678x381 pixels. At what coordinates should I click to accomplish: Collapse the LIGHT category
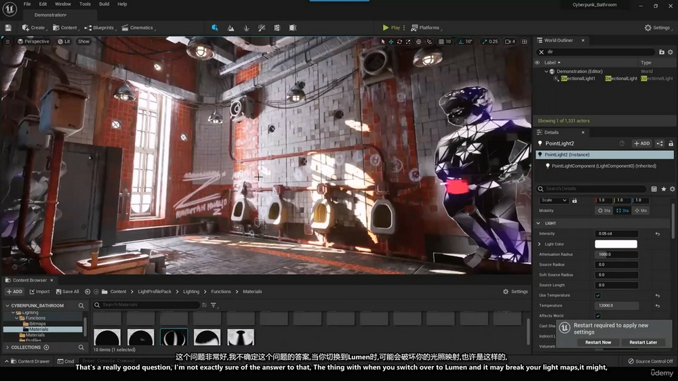coord(539,223)
